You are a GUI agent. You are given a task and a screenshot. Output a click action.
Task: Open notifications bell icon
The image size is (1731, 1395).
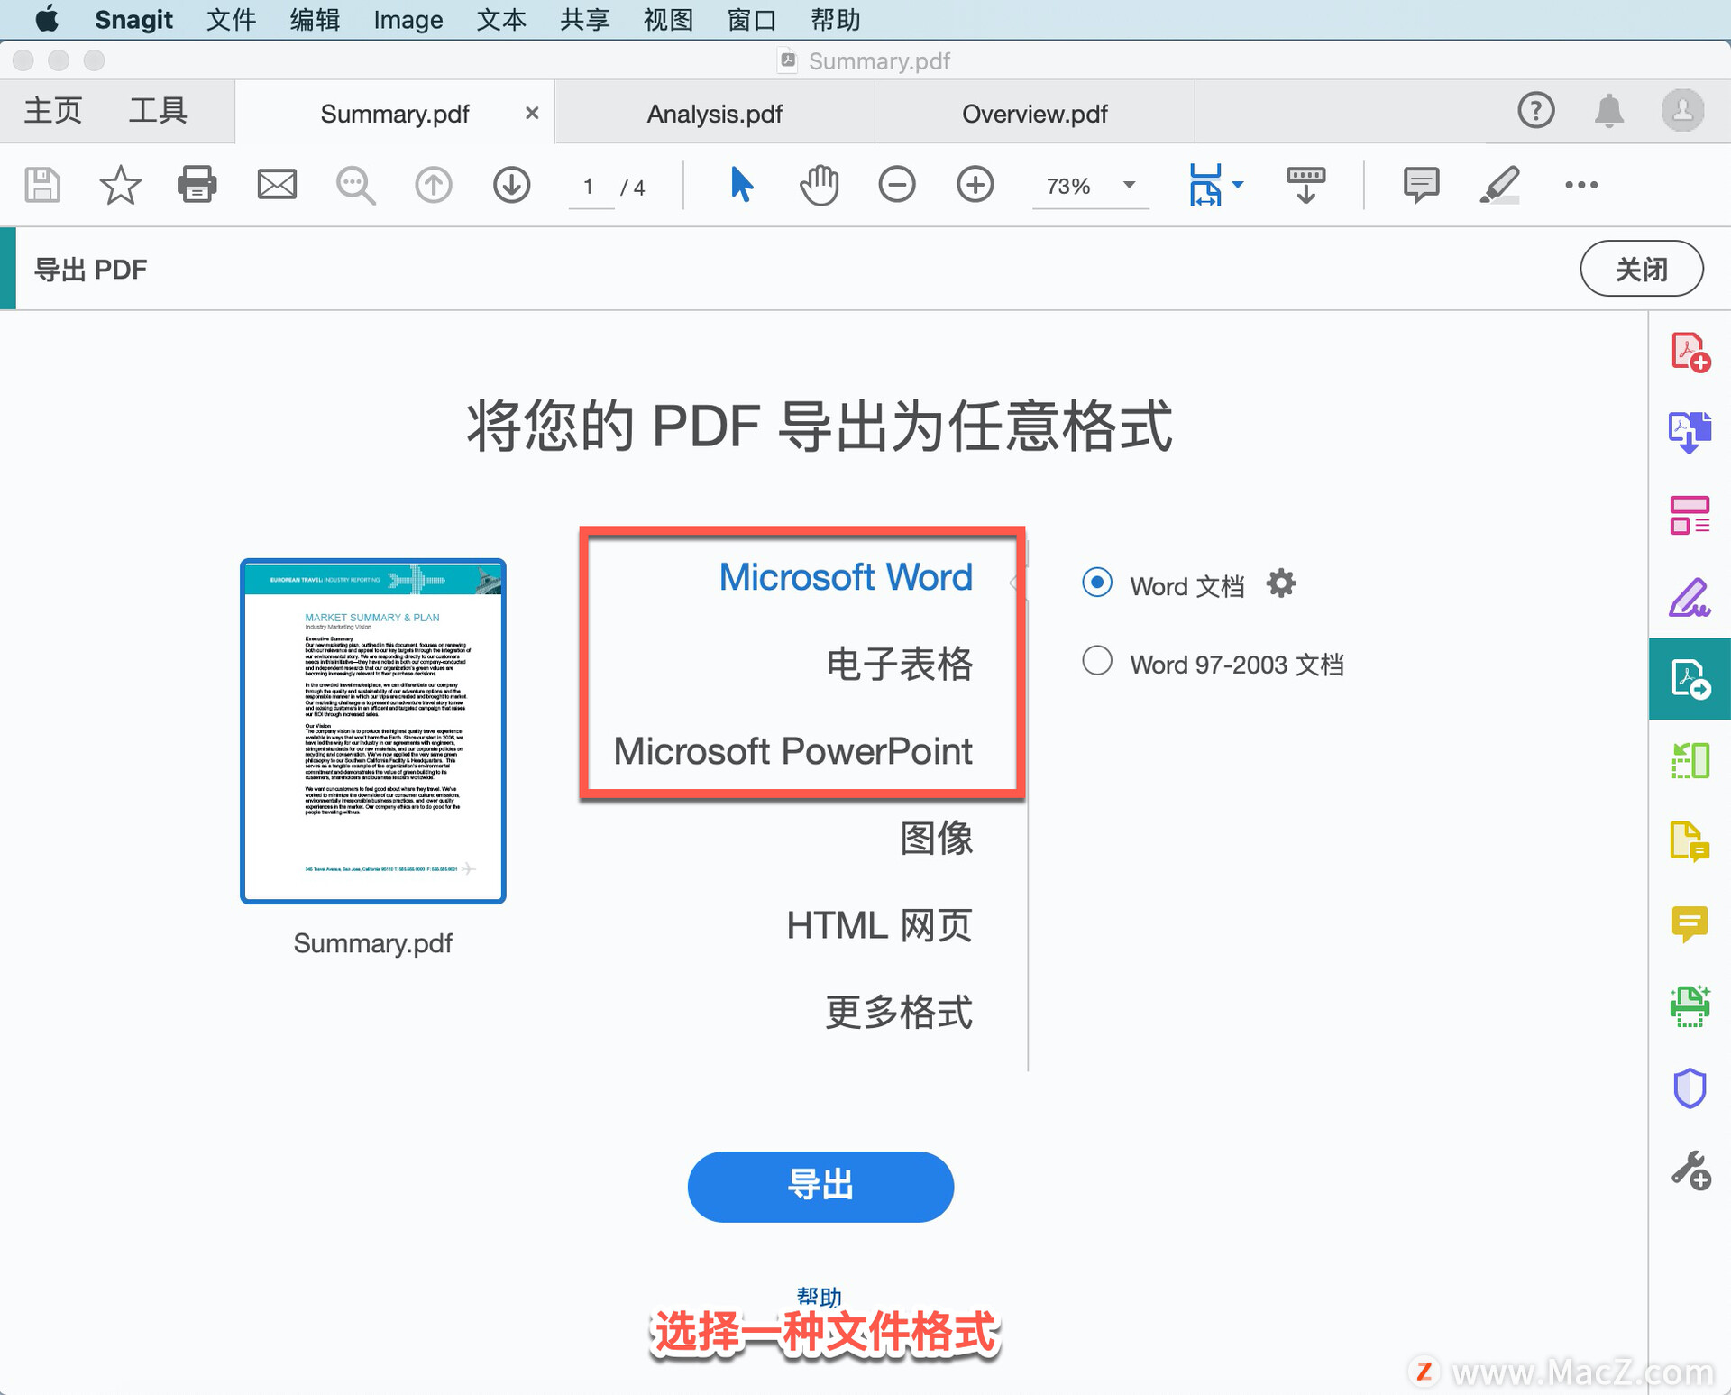1609,111
